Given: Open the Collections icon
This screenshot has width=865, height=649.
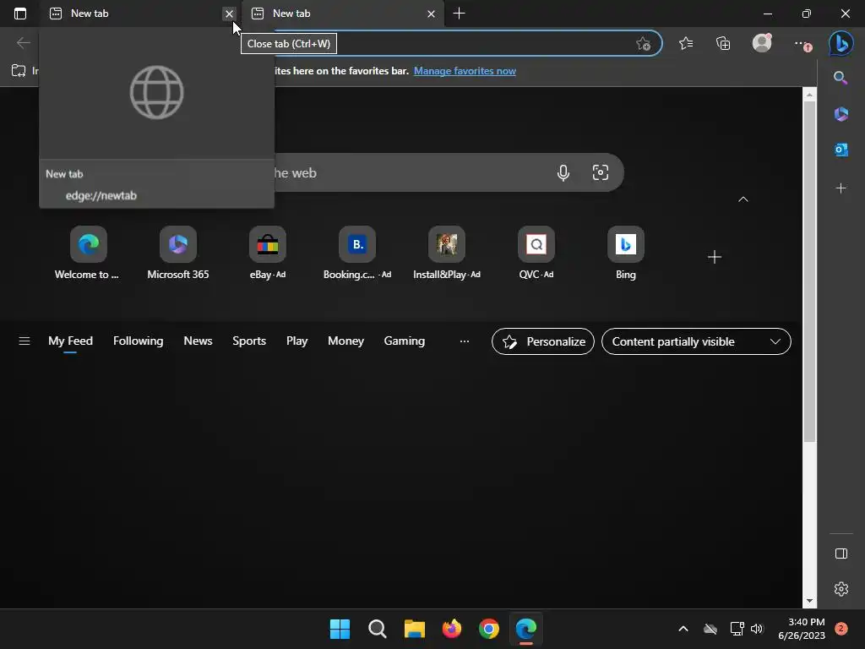Looking at the screenshot, I should 723,43.
